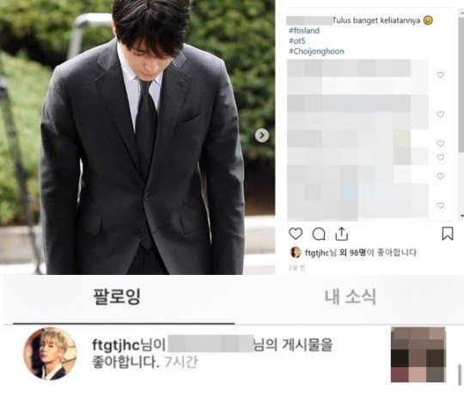This screenshot has width=464, height=397.
Task: Like the first blurred comment
Action: click(x=440, y=75)
